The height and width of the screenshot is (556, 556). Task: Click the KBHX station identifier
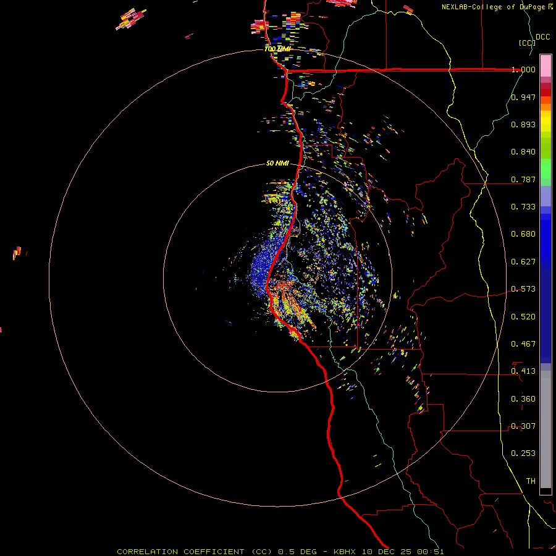point(345,552)
